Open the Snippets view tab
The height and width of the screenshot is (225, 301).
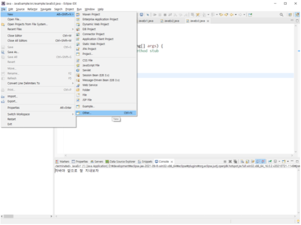point(145,162)
